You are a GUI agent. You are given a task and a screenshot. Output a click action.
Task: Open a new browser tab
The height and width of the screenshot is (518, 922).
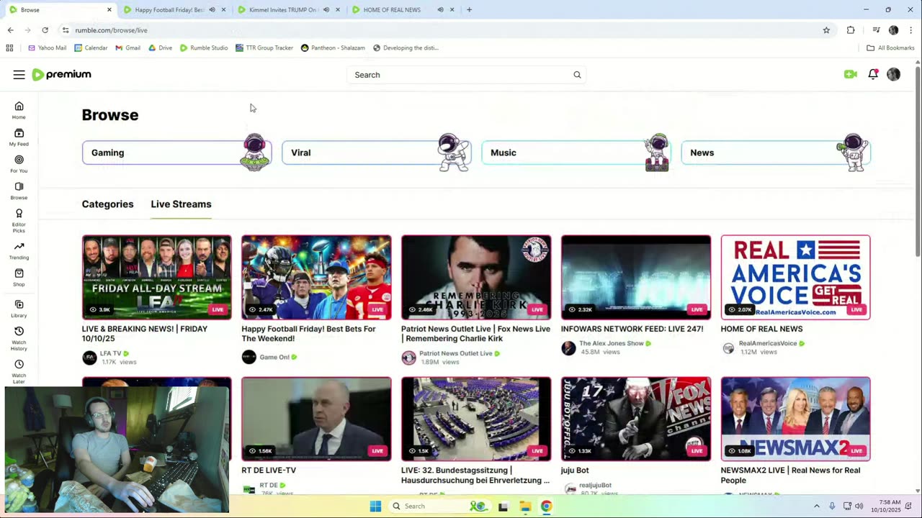point(469,10)
